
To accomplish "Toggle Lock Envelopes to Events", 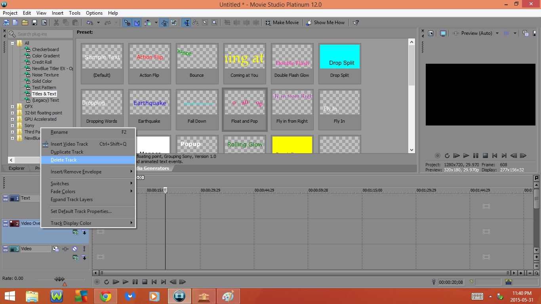I will click(x=164, y=23).
